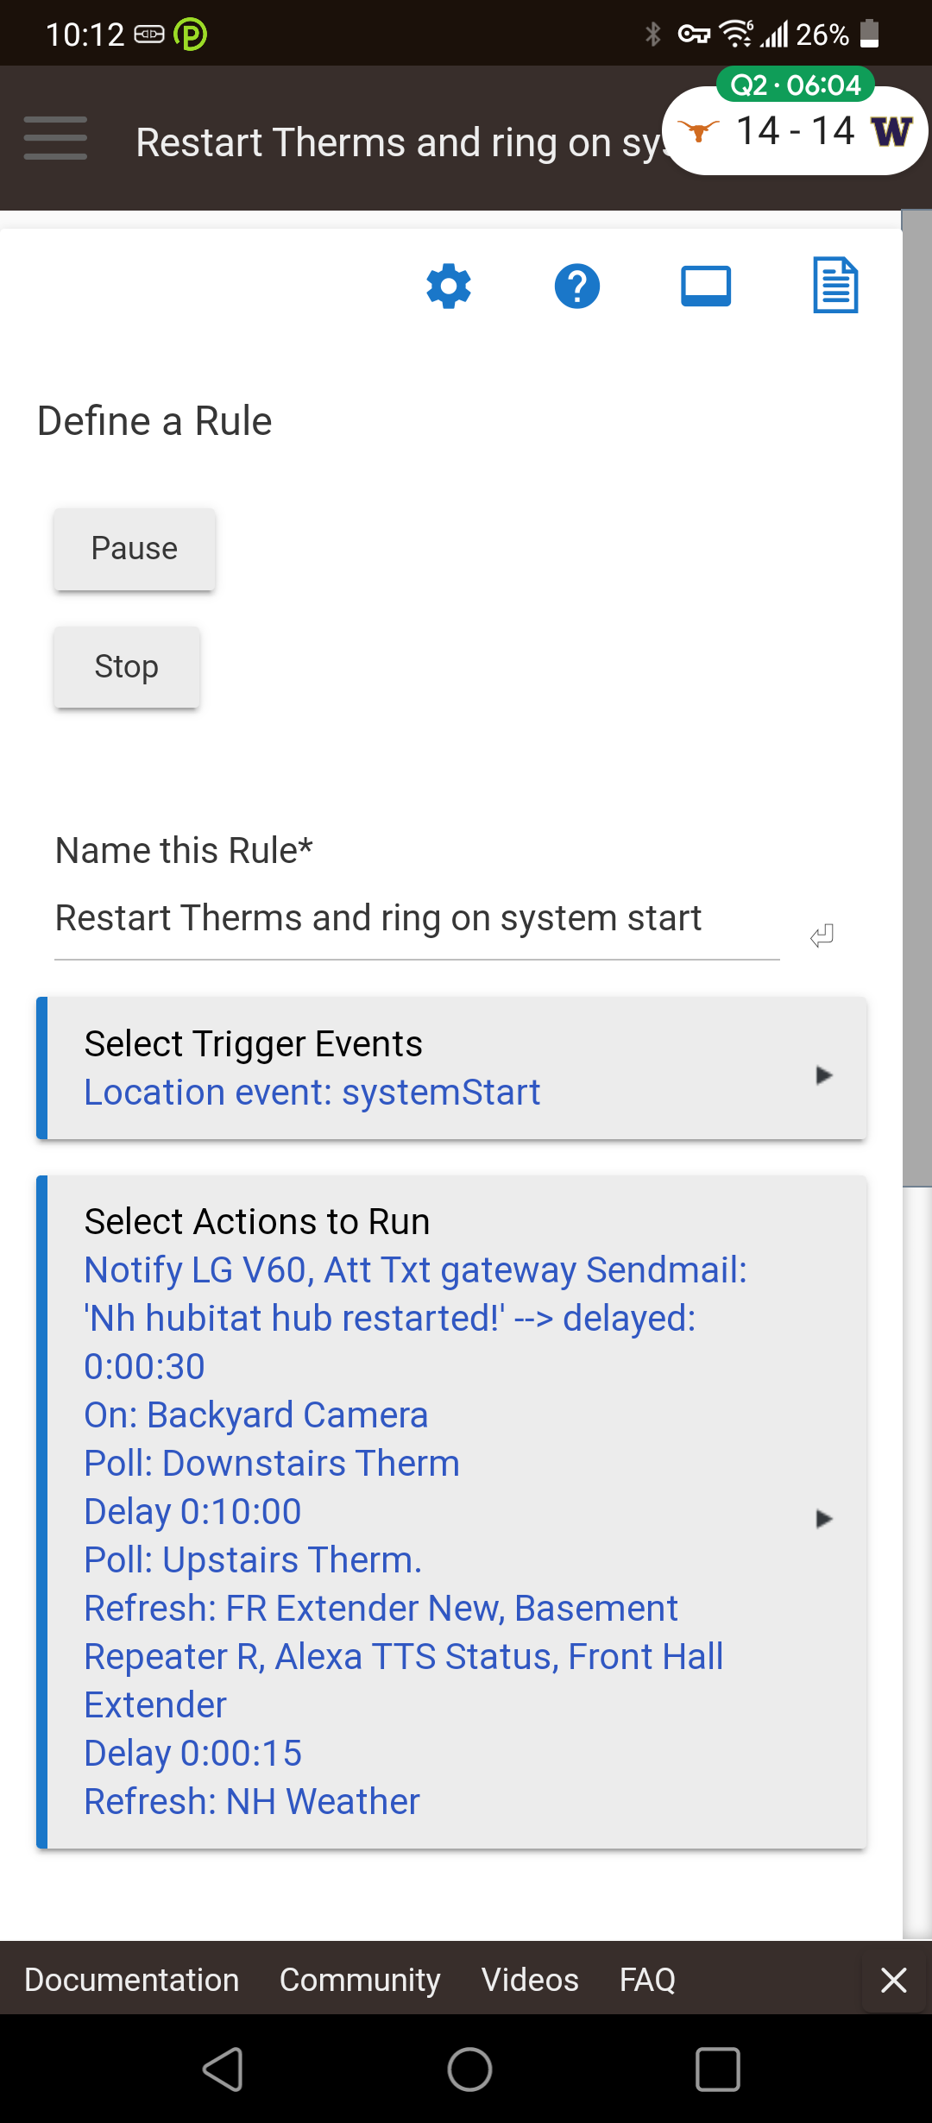The image size is (932, 2123).
Task: Tap the Android back navigation button
Action: [x=223, y=2069]
